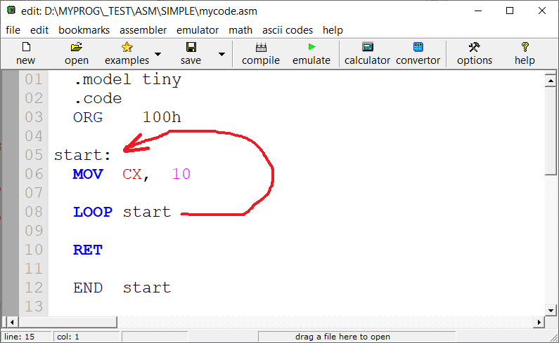The width and height of the screenshot is (559, 343).
Task: Click the 'start:' label on line 05
Action: [83, 155]
